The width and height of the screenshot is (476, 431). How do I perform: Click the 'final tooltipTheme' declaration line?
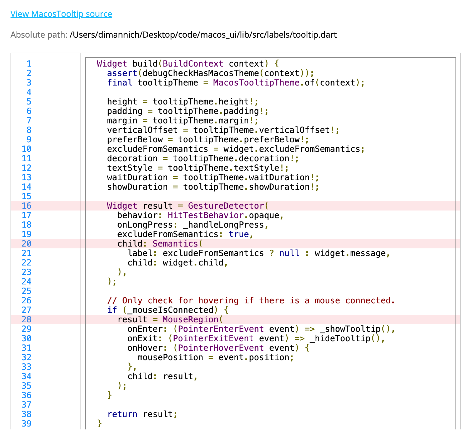point(236,83)
